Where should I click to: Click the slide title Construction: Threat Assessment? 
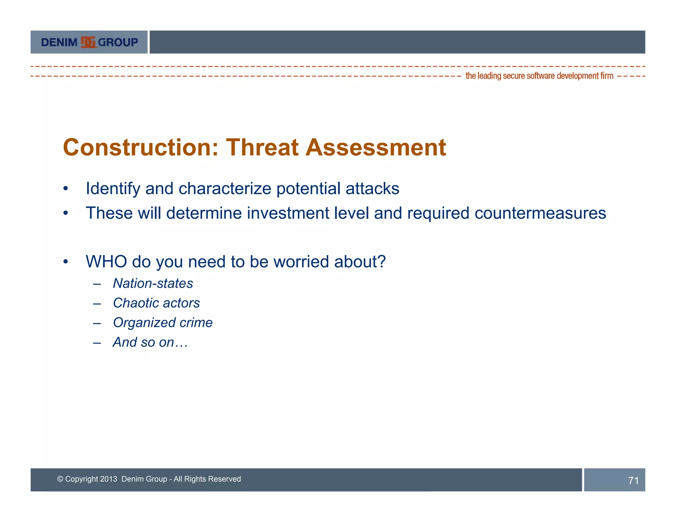[254, 147]
